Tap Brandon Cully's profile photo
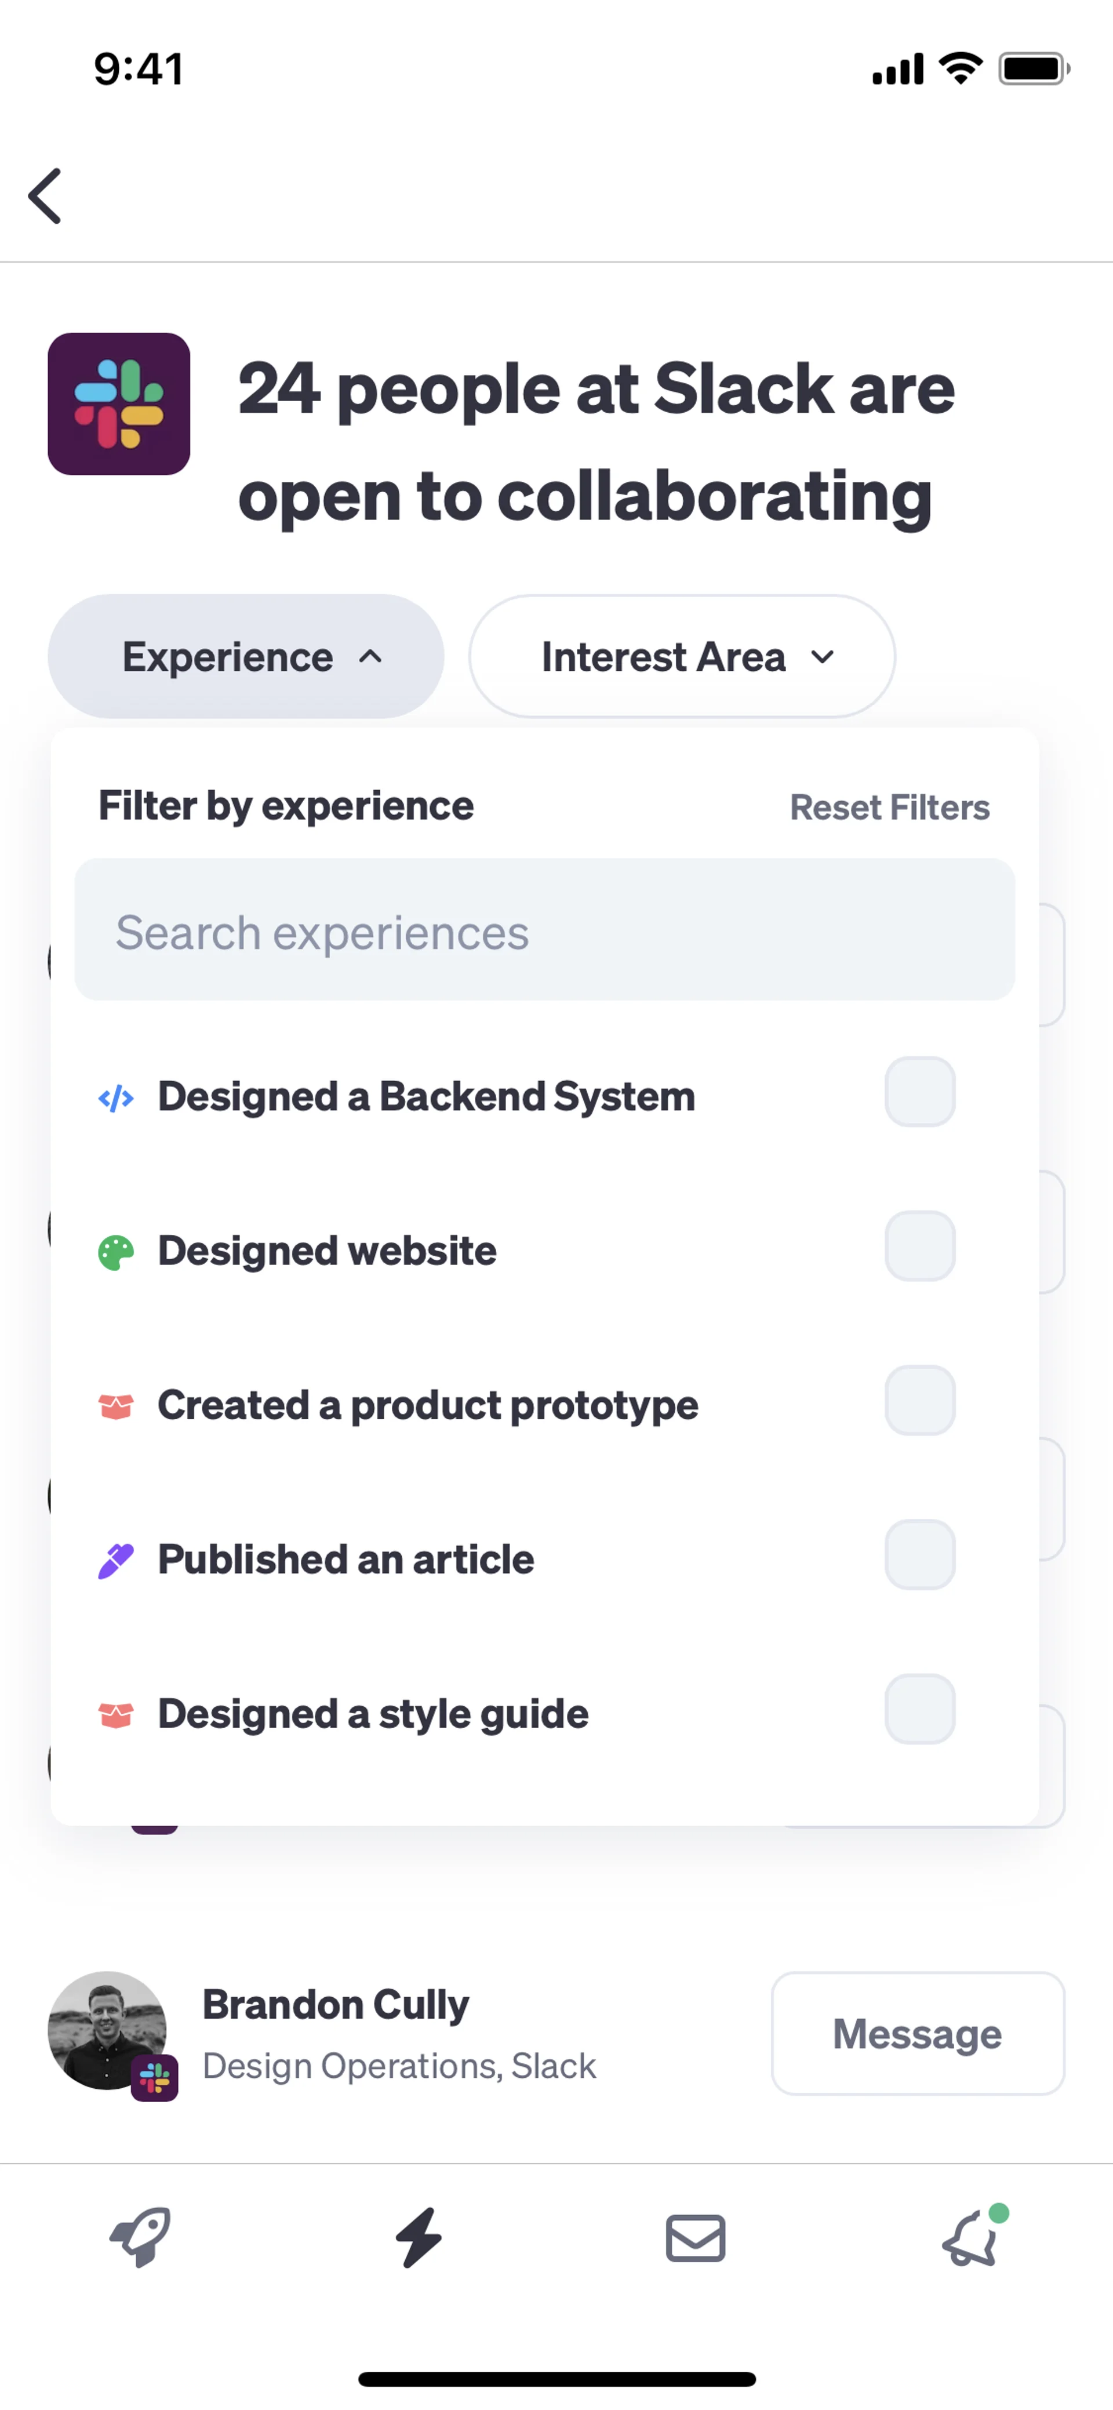 pyautogui.click(x=108, y=2030)
